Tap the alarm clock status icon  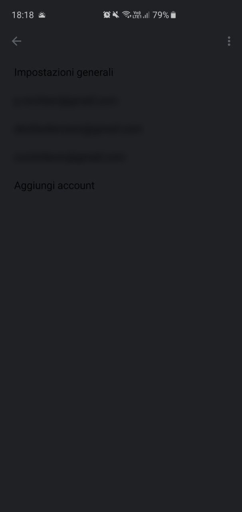107,15
